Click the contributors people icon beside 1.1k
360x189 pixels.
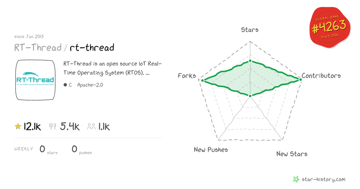coord(91,127)
